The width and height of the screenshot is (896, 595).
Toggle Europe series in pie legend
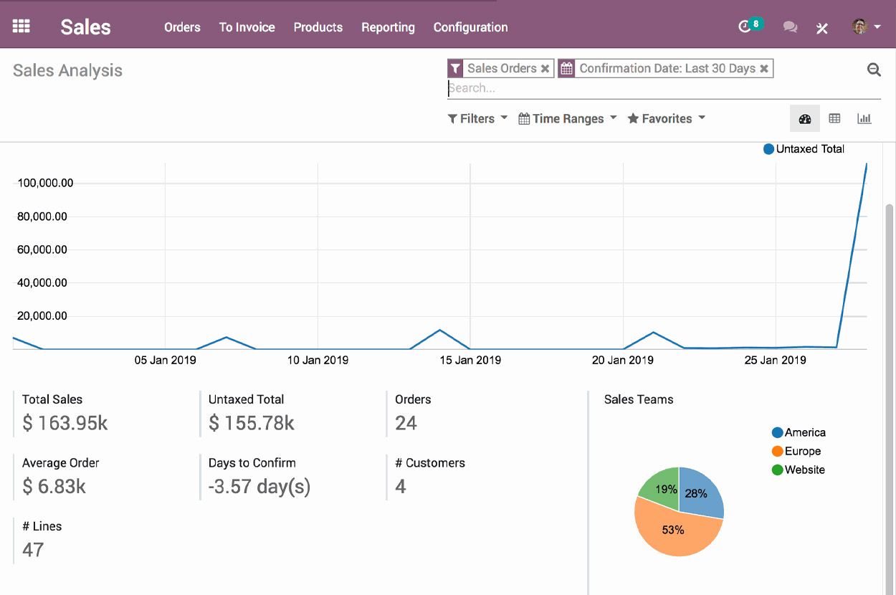[x=796, y=452]
